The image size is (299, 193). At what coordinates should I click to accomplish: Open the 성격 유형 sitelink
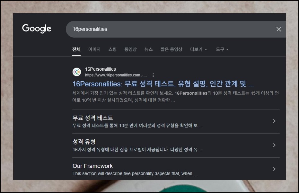[x=84, y=142]
